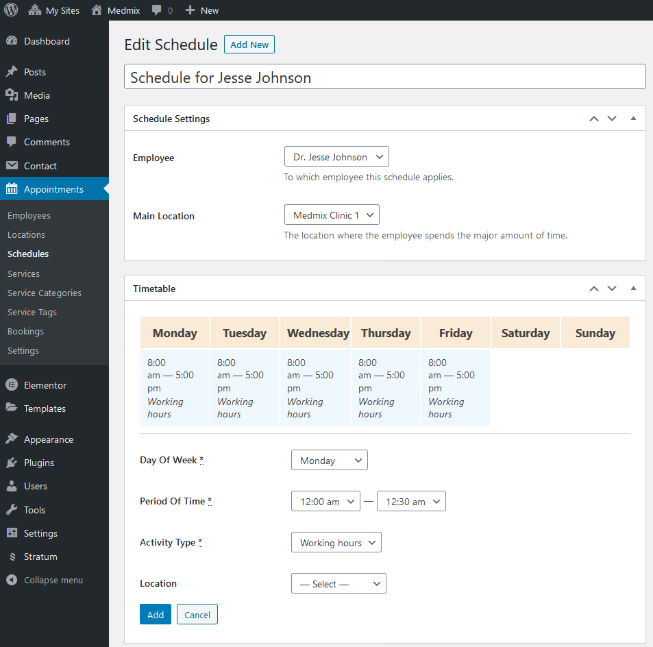Select the Monday working hours slot
The image size is (653, 647).
pos(175,388)
